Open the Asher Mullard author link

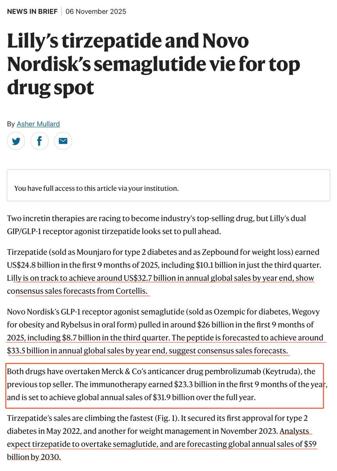point(38,124)
